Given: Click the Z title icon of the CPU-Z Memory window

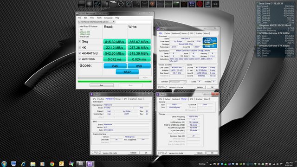Looking at the screenshot, I should (158, 94).
